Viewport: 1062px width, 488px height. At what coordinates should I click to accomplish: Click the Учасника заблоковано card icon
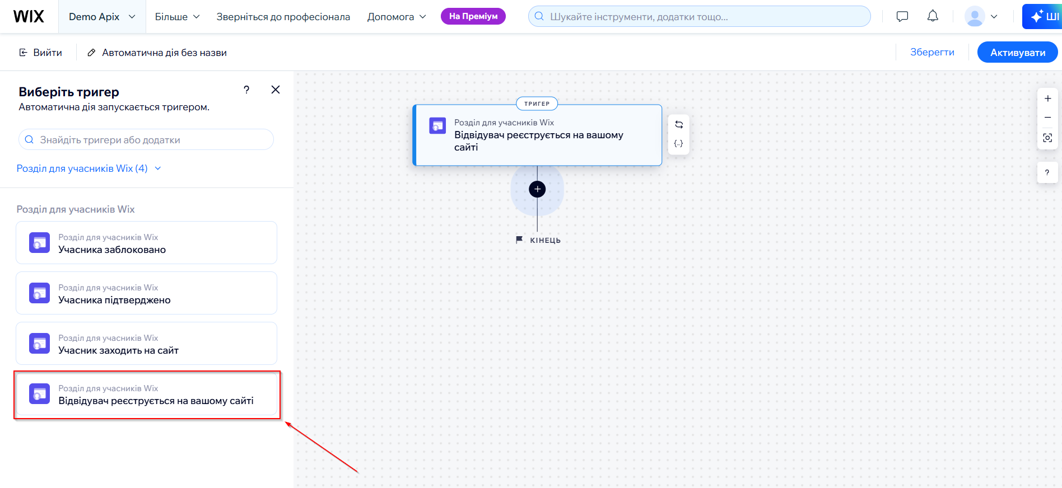39,243
